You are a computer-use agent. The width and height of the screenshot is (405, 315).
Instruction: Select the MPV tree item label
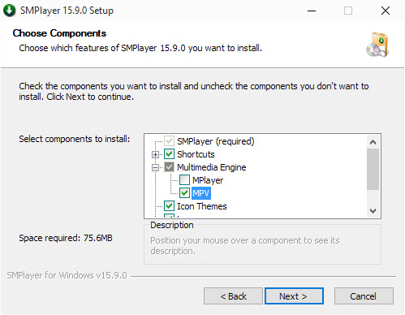point(201,193)
